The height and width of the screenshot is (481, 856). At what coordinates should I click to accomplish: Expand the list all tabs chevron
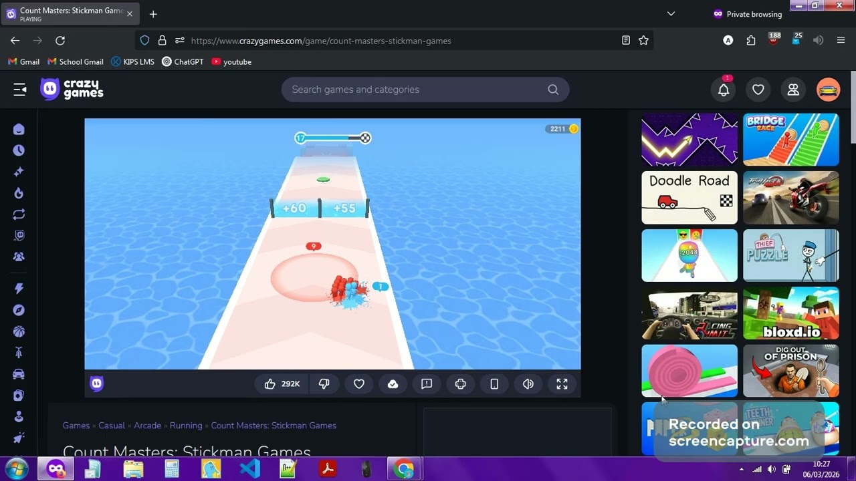671,13
